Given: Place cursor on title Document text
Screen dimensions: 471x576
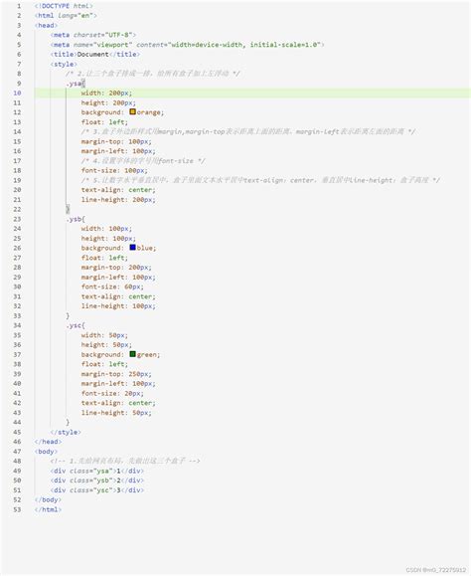Looking at the screenshot, I should [92, 55].
